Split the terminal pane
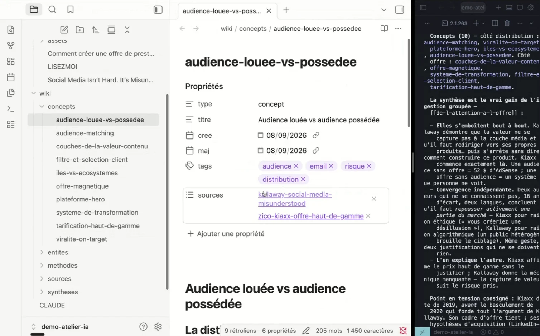The height and width of the screenshot is (336, 540). click(495, 23)
